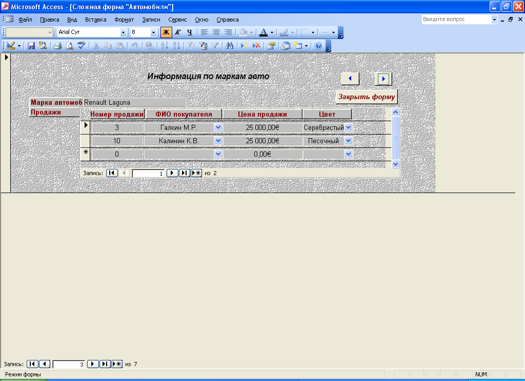Open the Файл menu

(x=26, y=20)
